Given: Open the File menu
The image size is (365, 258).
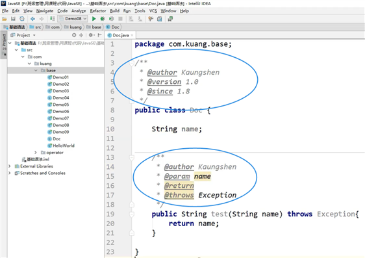Looking at the screenshot, I should 5,11.
